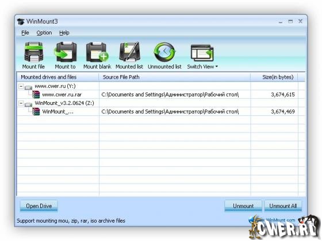The width and height of the screenshot is (322, 241).
Task: Select the WinMount_v3.2.0624 (Z:) drive row
Action: point(64,103)
